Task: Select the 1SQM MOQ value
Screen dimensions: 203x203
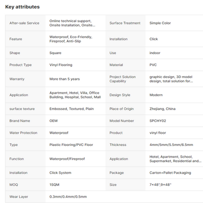Action: 54,184
